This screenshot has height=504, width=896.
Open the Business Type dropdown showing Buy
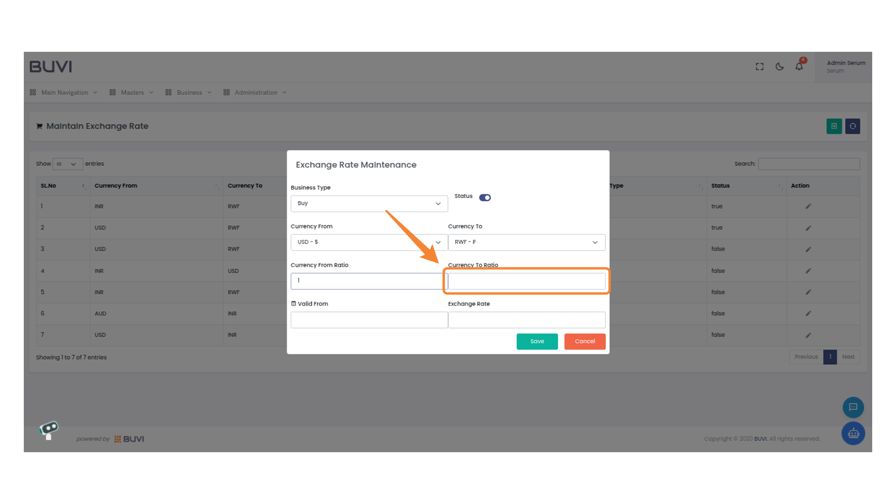pyautogui.click(x=369, y=203)
